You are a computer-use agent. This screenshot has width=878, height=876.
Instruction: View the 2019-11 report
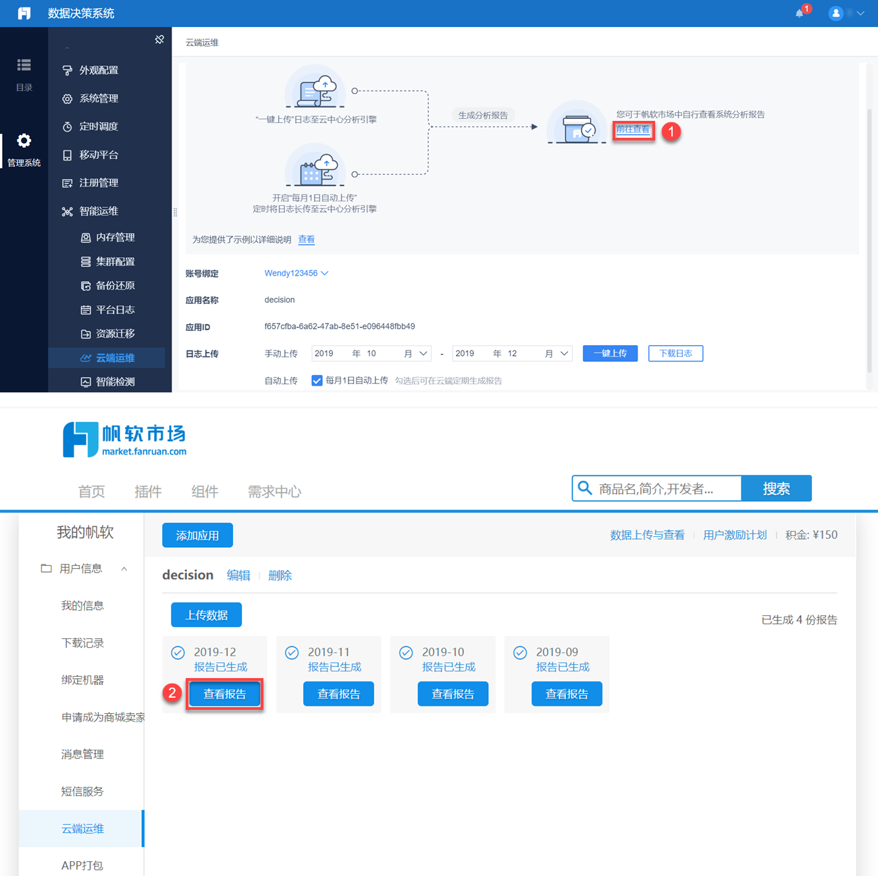click(338, 694)
